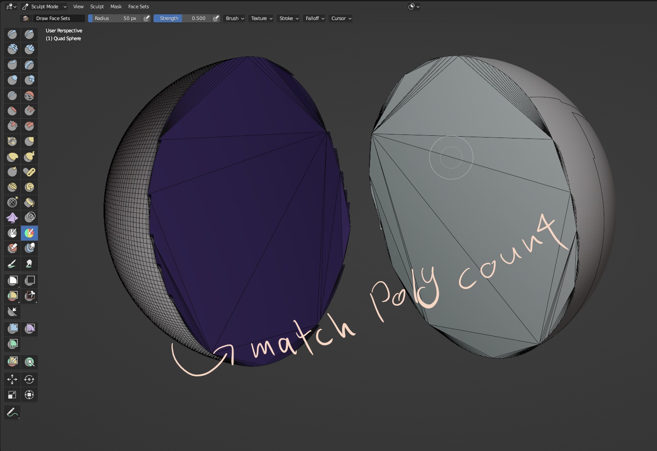657x451 pixels.
Task: Open the Sculpt Mode dropdown
Action: click(x=44, y=7)
